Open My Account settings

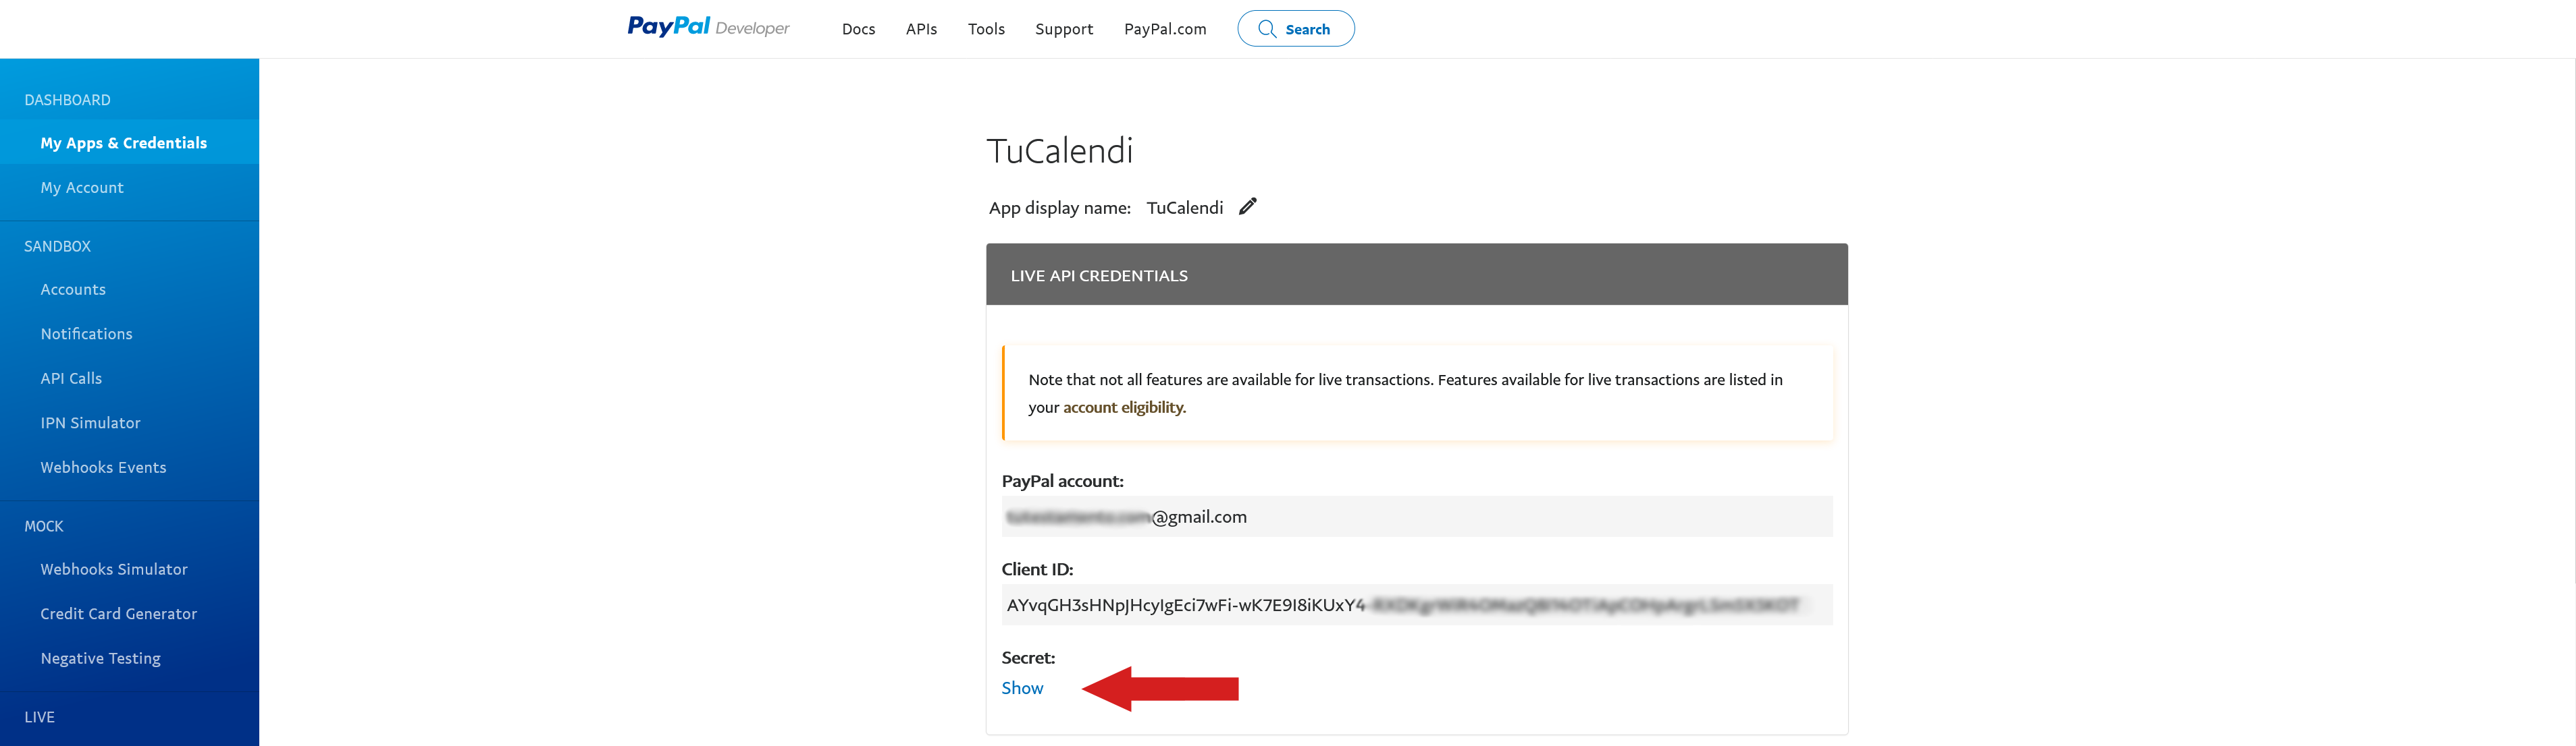(82, 187)
